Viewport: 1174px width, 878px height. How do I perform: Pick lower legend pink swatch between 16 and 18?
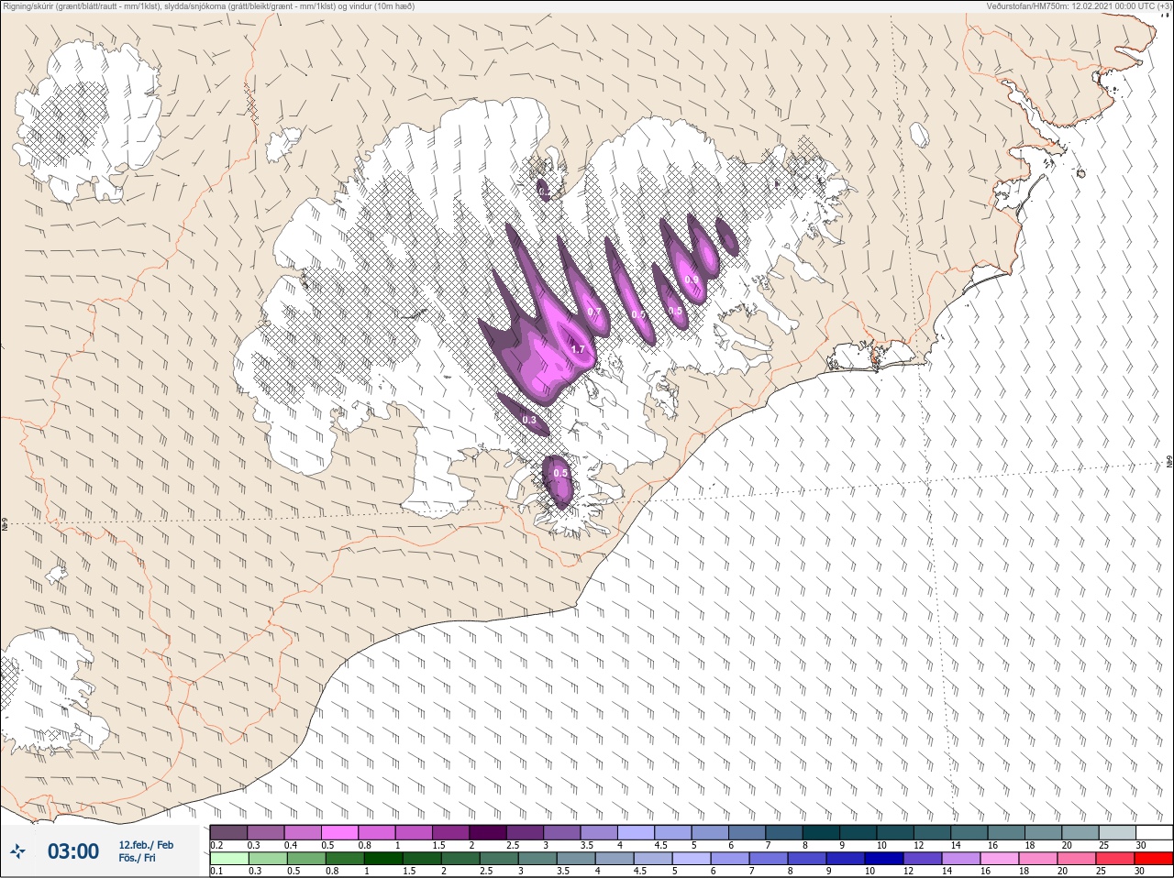click(x=1000, y=859)
